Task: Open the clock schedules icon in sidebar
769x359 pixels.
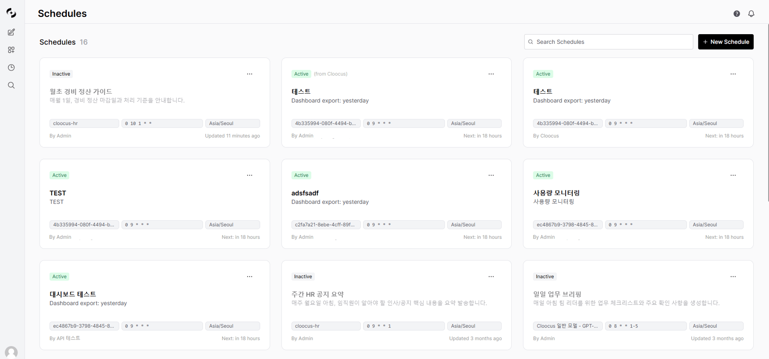Action: pyautogui.click(x=11, y=68)
